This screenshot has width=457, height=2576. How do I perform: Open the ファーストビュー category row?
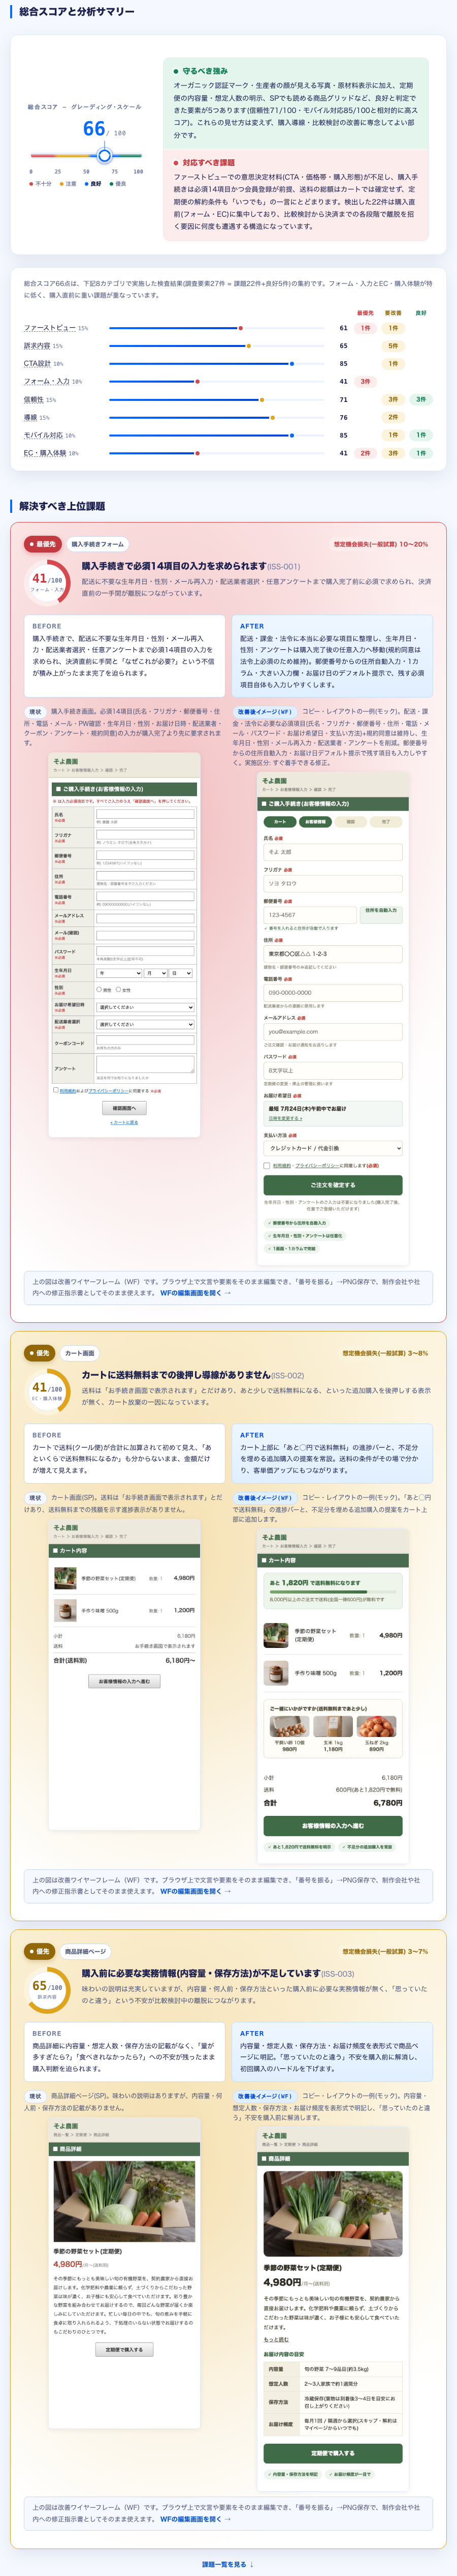228,328
